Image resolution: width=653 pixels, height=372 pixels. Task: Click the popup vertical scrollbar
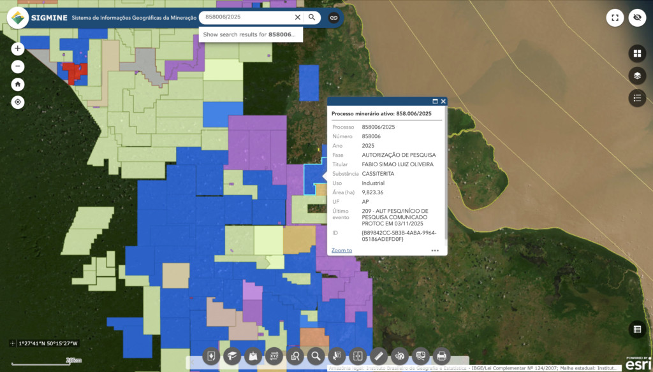pos(446,173)
